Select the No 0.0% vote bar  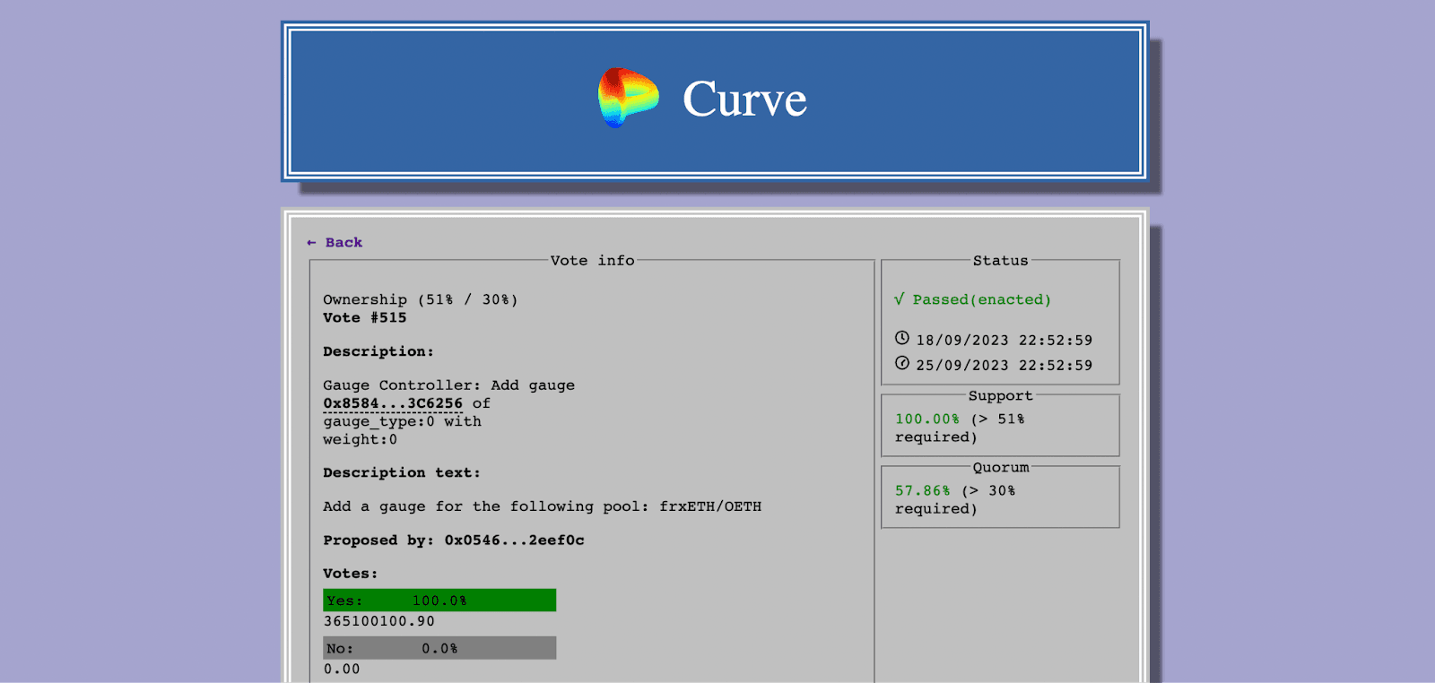click(439, 648)
